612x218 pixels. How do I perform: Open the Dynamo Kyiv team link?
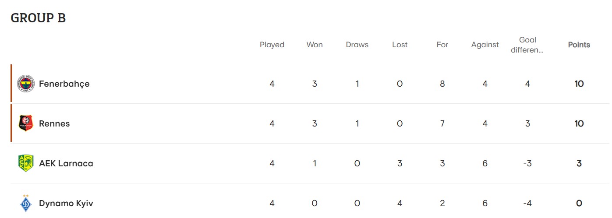66,203
